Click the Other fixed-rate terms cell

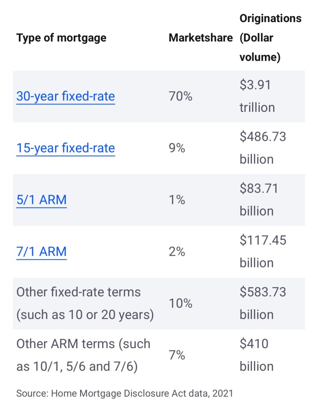[x=85, y=303]
